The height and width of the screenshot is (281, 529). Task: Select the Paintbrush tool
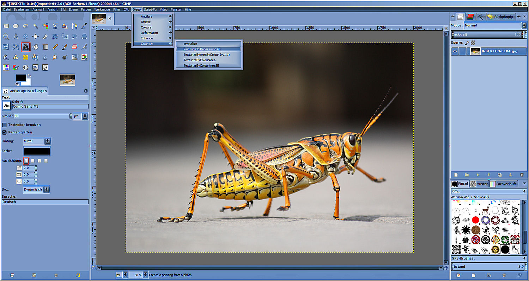coord(65,46)
